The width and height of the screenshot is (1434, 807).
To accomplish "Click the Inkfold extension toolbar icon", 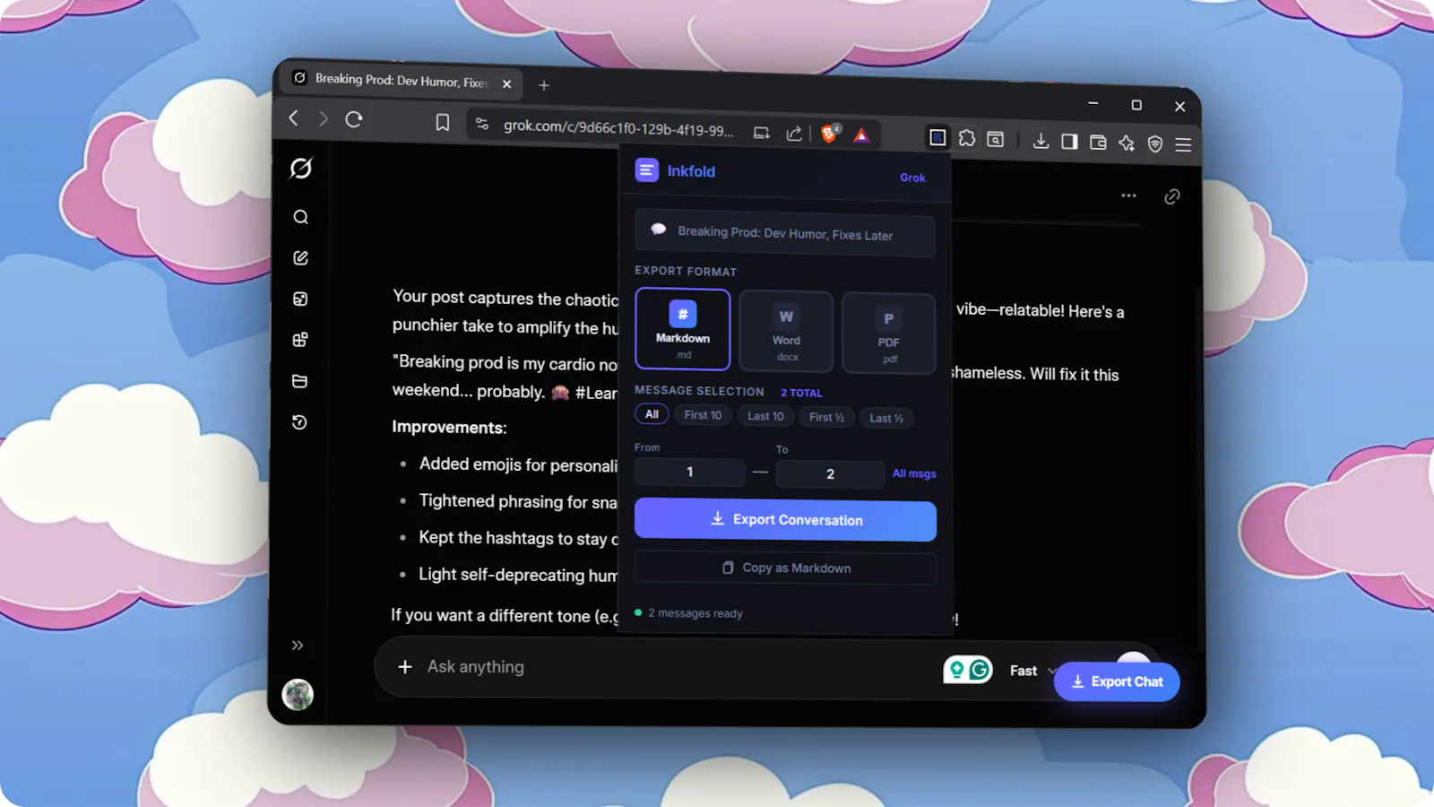I will (937, 137).
